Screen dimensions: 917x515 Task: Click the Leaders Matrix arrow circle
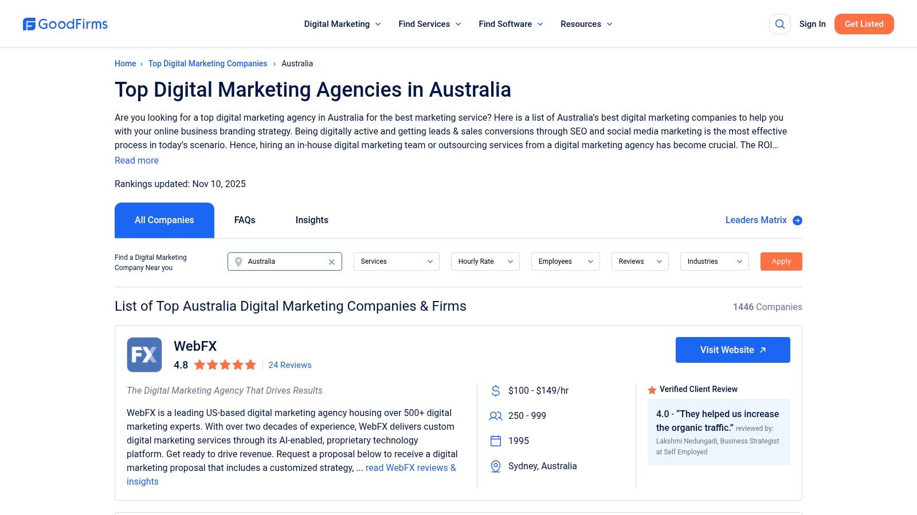coord(797,220)
